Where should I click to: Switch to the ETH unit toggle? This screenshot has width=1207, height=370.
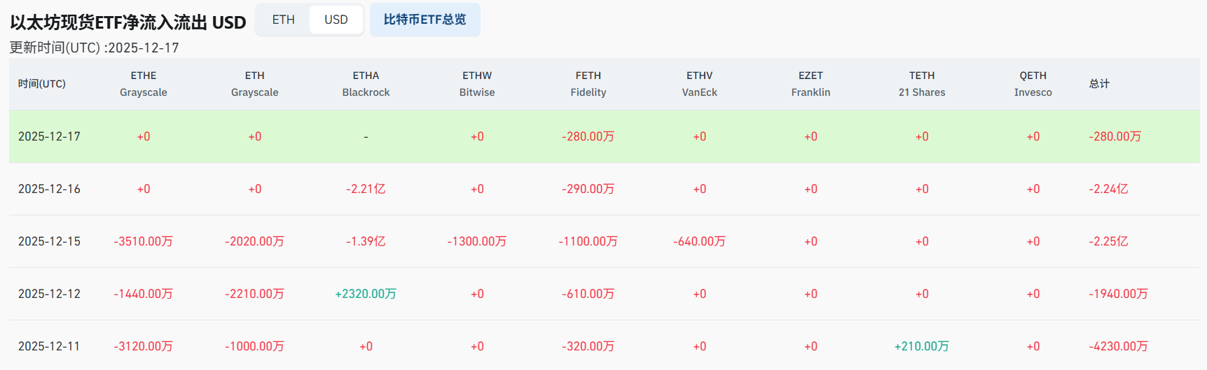tap(283, 20)
